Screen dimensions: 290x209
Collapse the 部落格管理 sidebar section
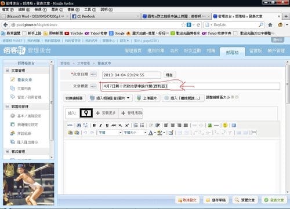click(x=8, y=107)
